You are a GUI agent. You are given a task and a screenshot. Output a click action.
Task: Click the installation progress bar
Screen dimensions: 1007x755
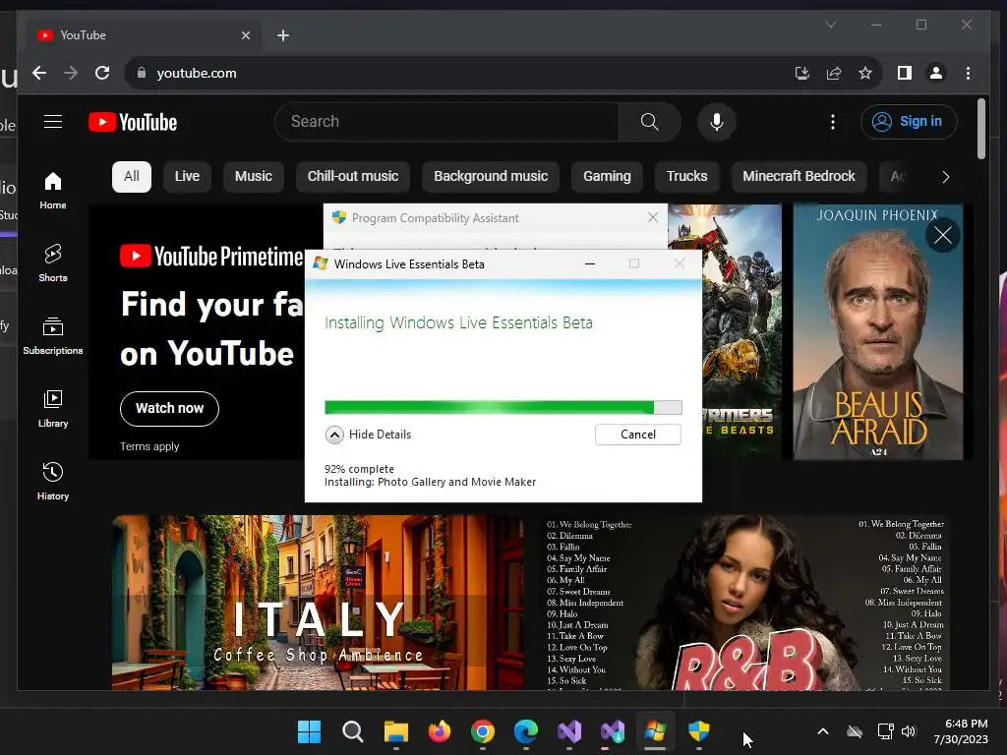tap(503, 407)
